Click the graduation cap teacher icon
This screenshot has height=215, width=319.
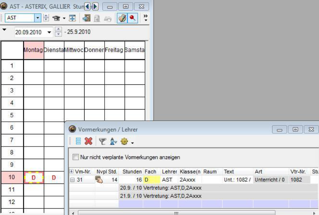(56, 18)
